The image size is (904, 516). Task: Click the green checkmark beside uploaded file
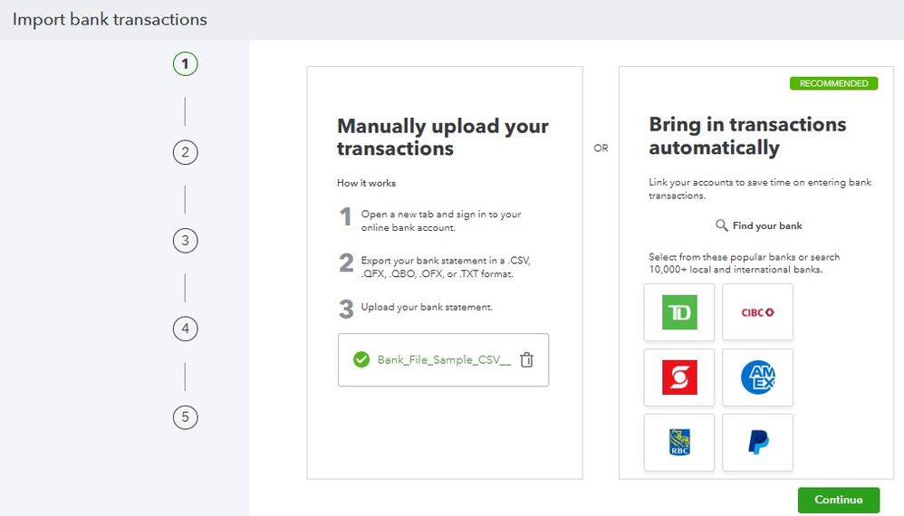pos(361,360)
